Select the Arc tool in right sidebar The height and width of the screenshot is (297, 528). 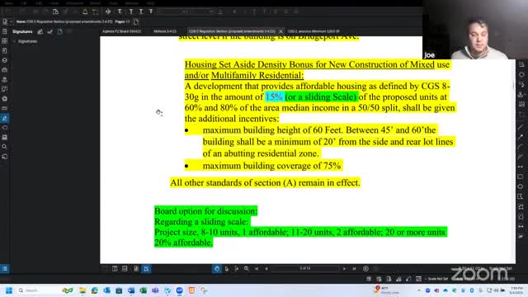click(521, 147)
